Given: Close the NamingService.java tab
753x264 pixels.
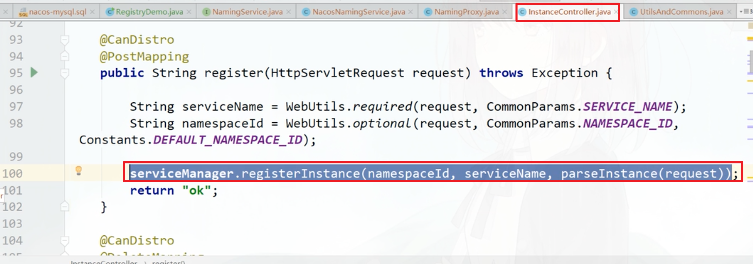Looking at the screenshot, I should click(289, 12).
